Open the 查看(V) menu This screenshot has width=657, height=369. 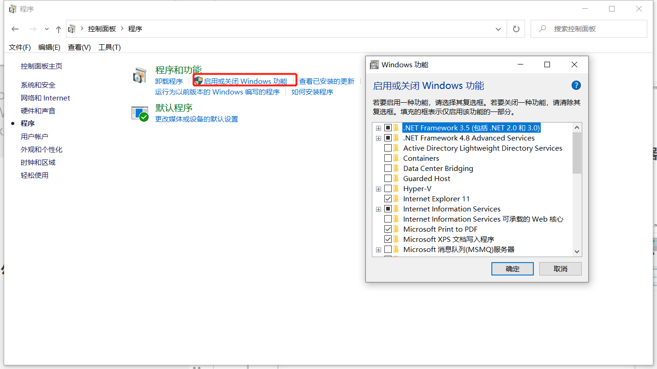coord(78,47)
